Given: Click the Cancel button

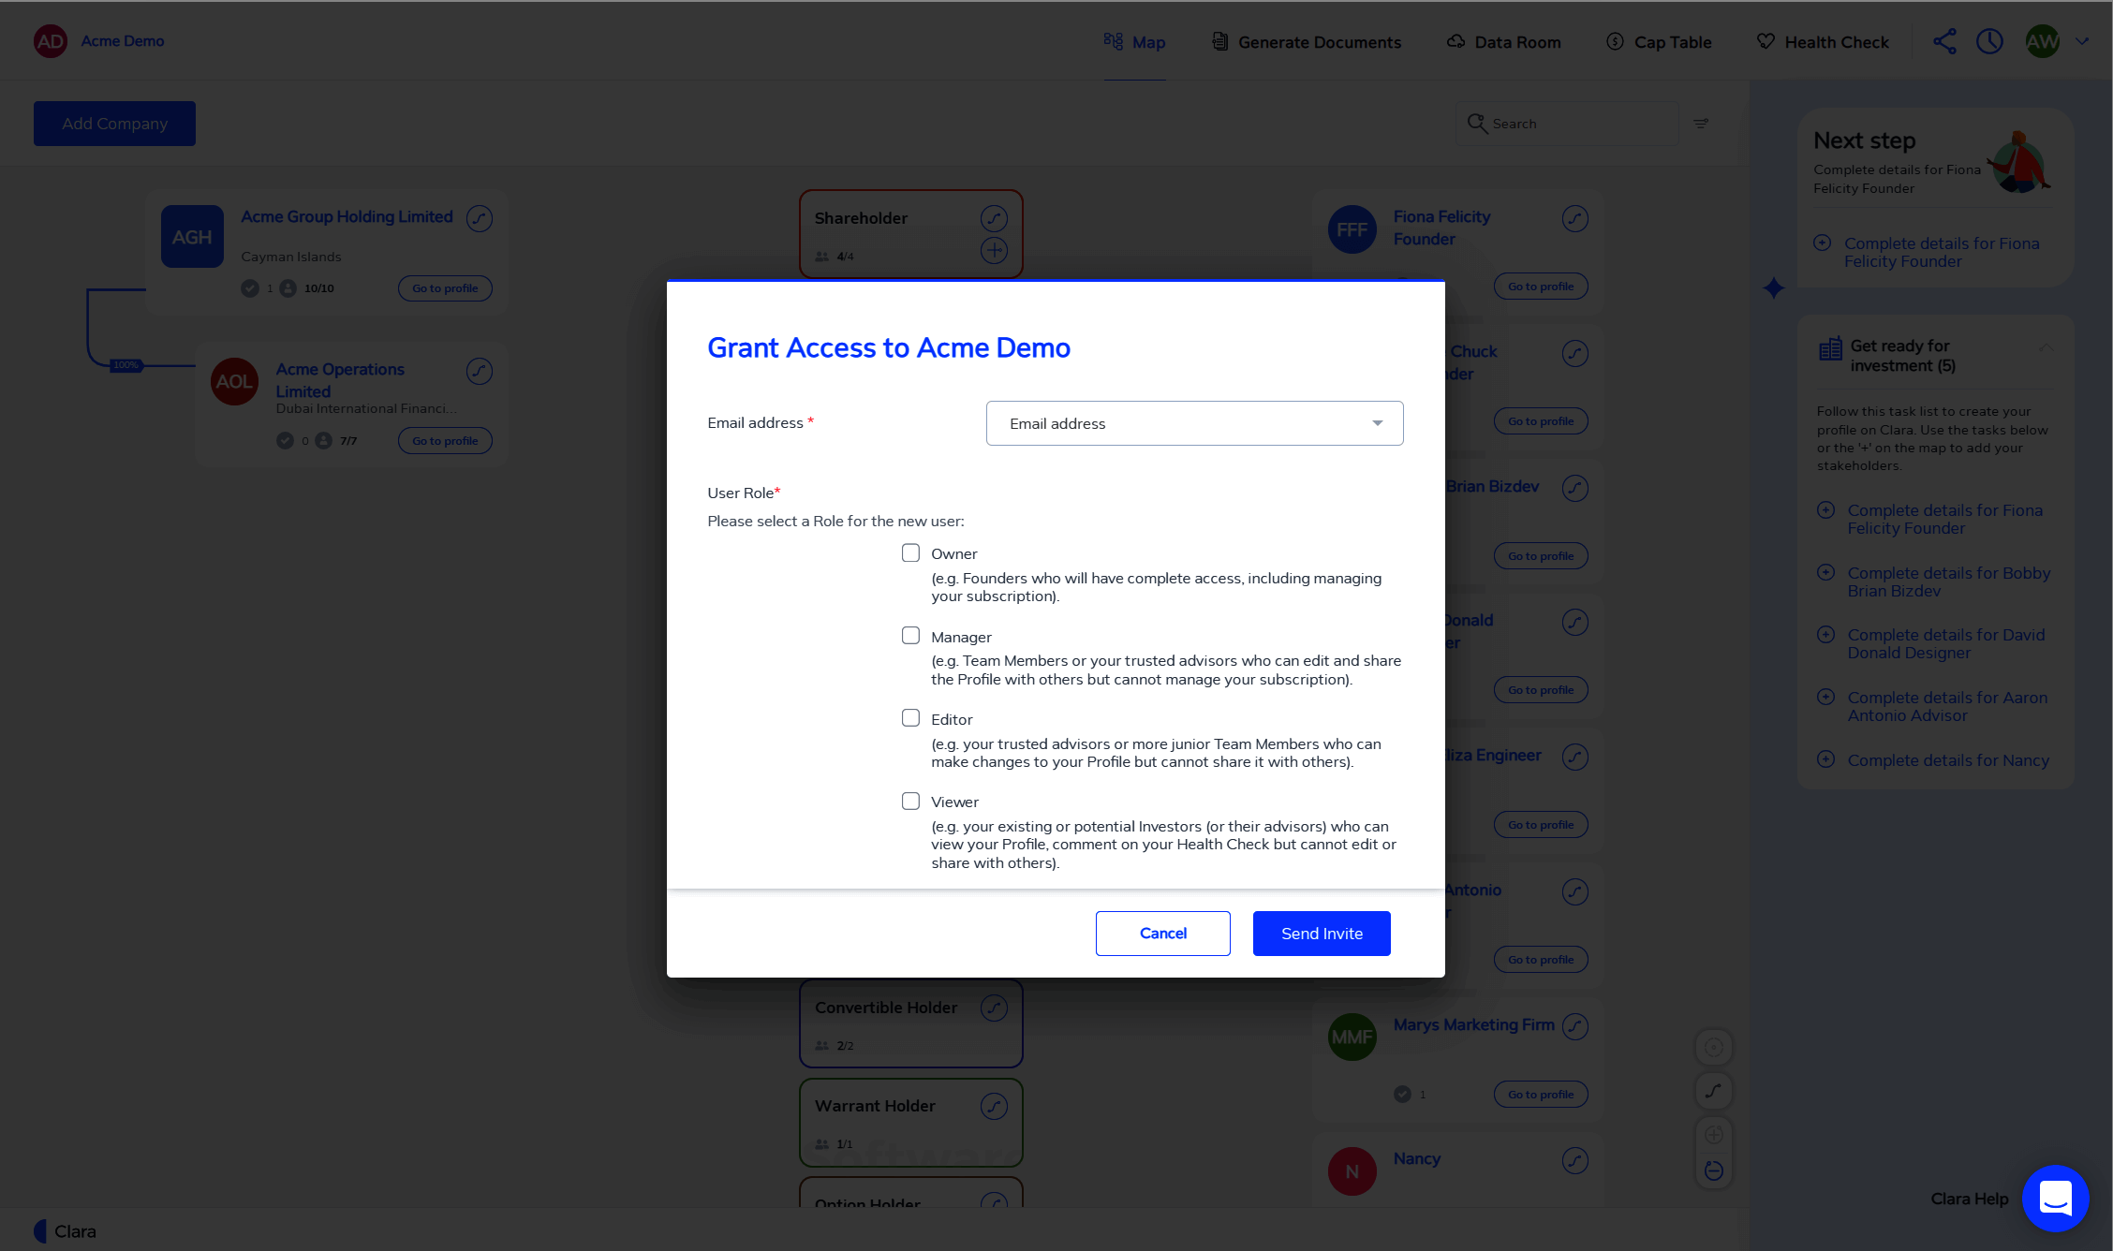Looking at the screenshot, I should tap(1162, 934).
